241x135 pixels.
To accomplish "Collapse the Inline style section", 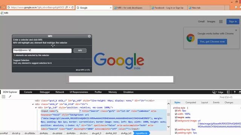I will click(174, 108).
